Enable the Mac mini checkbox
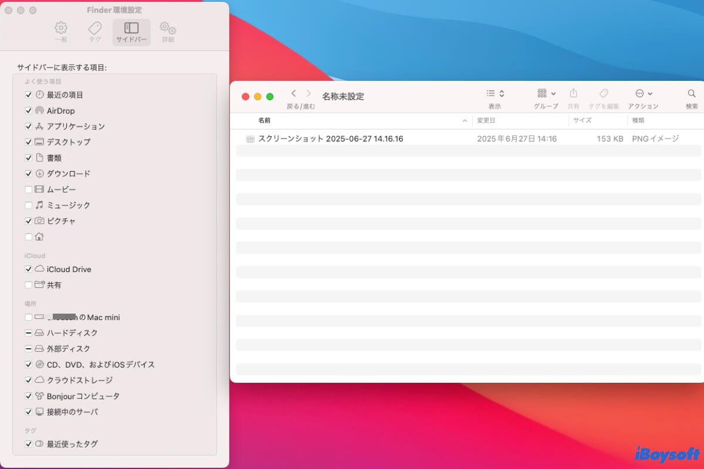 29,317
